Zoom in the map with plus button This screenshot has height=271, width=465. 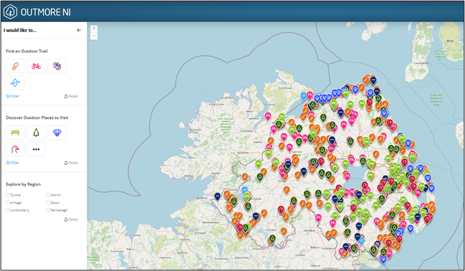[94, 28]
